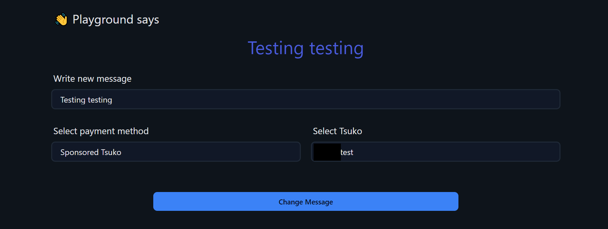Click the Write new message label

coord(92,78)
